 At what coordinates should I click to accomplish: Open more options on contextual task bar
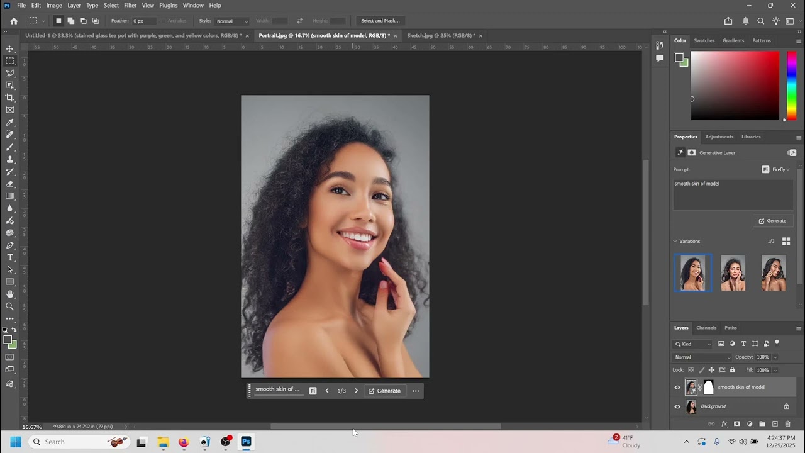coord(415,391)
